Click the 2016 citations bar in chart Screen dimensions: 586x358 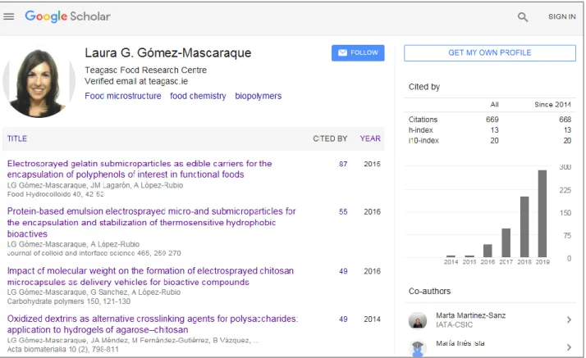[488, 251]
